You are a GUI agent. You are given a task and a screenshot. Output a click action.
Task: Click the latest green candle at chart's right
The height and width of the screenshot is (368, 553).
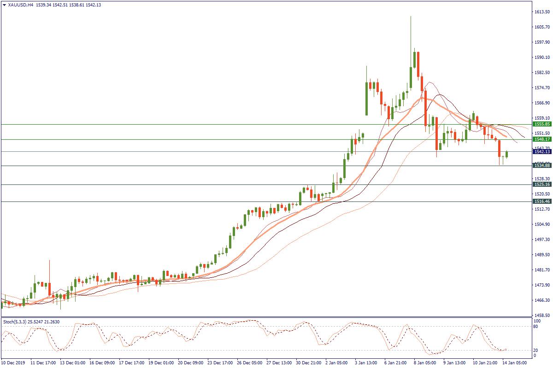[x=507, y=154]
